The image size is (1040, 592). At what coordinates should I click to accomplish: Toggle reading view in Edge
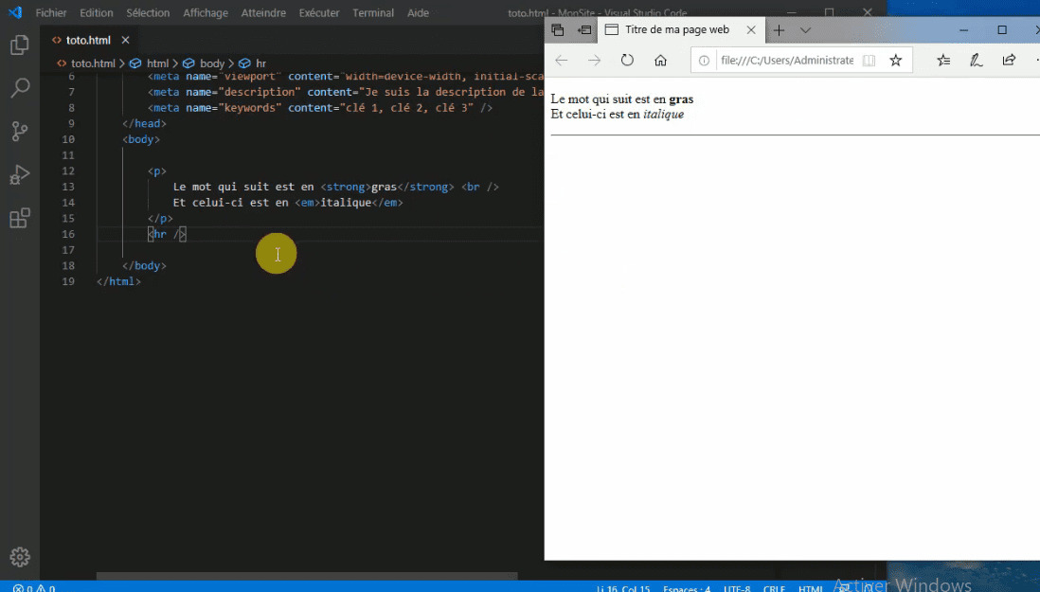pyautogui.click(x=869, y=61)
